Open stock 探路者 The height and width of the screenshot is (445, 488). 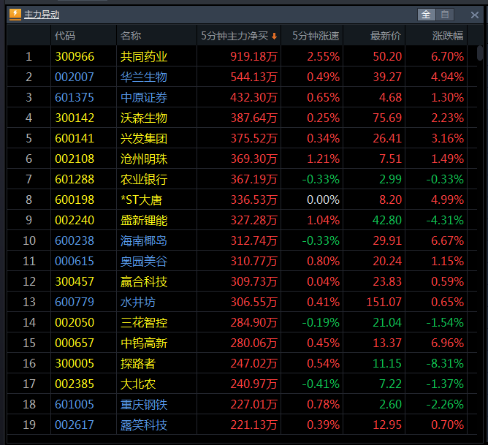tap(138, 363)
